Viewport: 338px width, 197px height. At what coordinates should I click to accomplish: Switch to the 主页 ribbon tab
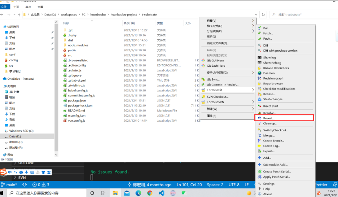coord(16,7)
